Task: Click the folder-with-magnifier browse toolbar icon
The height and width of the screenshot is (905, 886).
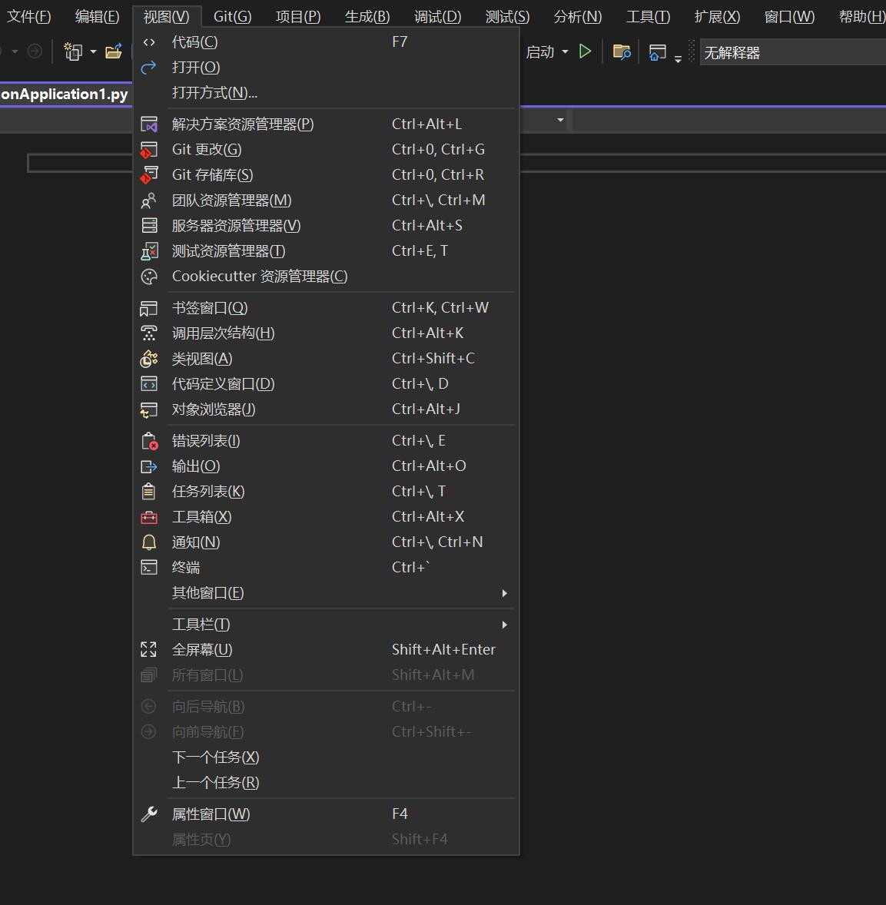Action: [x=622, y=51]
